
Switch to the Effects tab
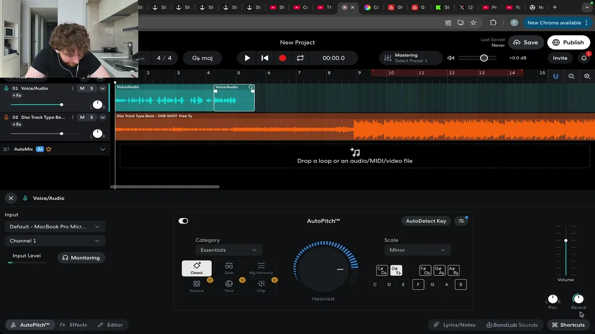73,325
